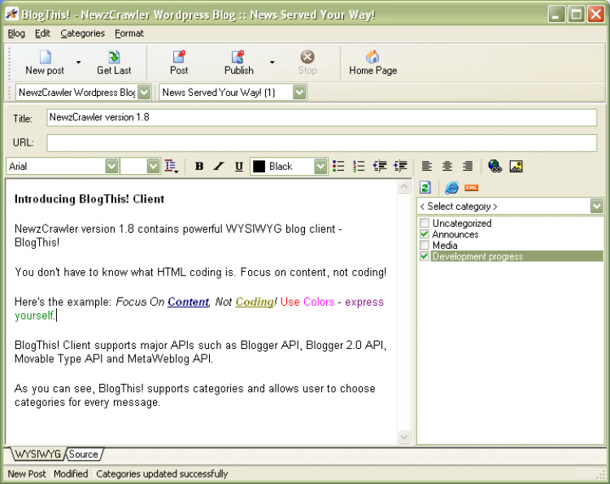This screenshot has height=484, width=610.
Task: Click the Publish toolbar button
Action: click(239, 63)
